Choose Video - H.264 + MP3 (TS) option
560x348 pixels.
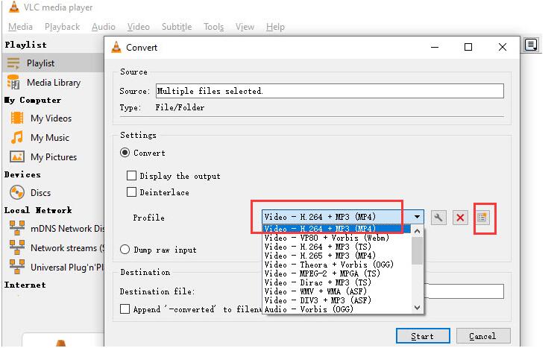(336, 247)
